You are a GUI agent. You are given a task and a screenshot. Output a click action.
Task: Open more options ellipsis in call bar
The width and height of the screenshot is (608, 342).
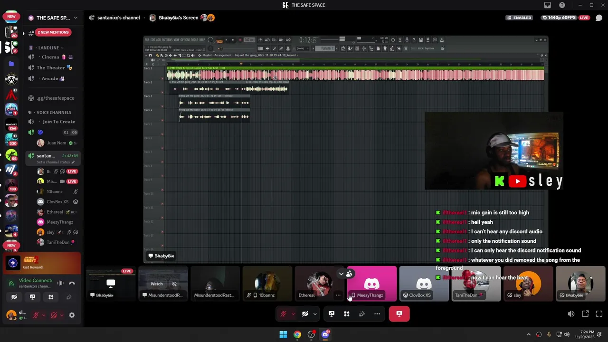click(377, 314)
